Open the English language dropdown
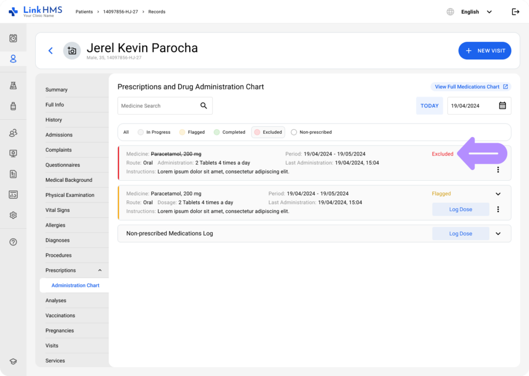Image resolution: width=529 pixels, height=376 pixels. pyautogui.click(x=475, y=12)
